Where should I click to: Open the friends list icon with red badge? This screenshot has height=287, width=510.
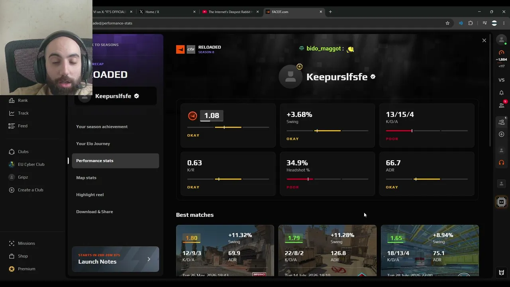click(x=502, y=105)
